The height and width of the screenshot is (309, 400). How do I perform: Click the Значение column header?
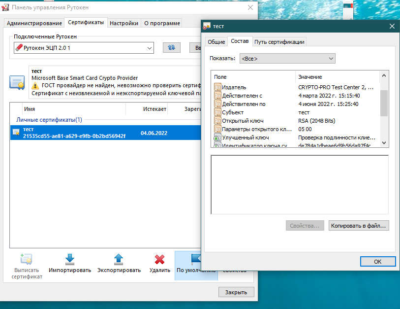click(338, 77)
